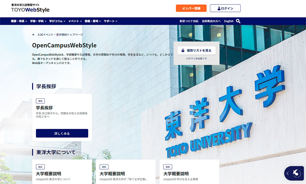Expand the 情報・要項 dropdown menu
The width and height of the screenshot is (306, 184).
[x=93, y=21]
